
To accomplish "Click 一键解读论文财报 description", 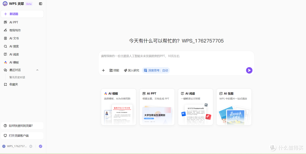I will click(x=190, y=99).
